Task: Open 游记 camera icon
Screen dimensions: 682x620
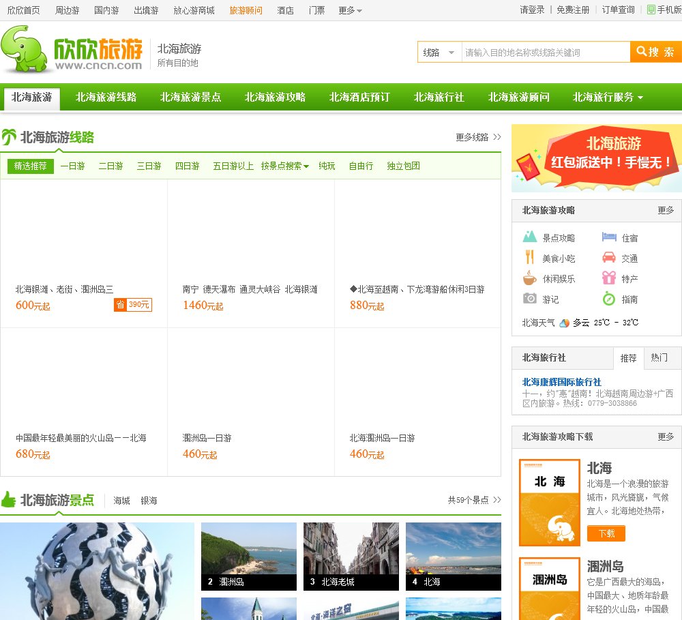Action: (529, 299)
